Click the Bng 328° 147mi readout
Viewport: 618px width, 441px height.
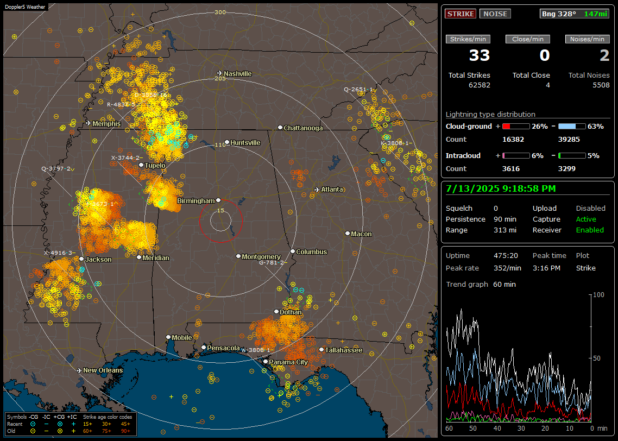pyautogui.click(x=575, y=14)
